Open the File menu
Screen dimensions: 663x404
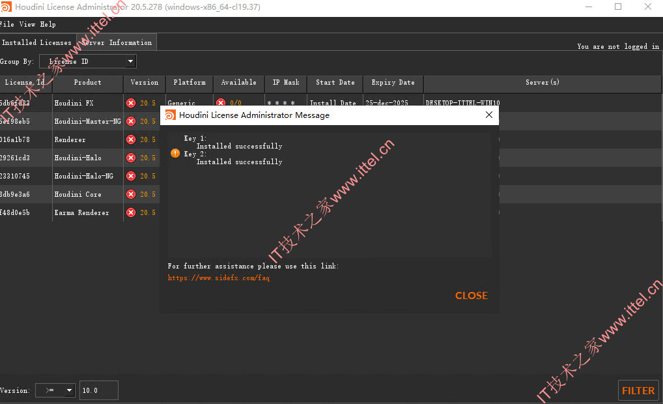[x=7, y=25]
